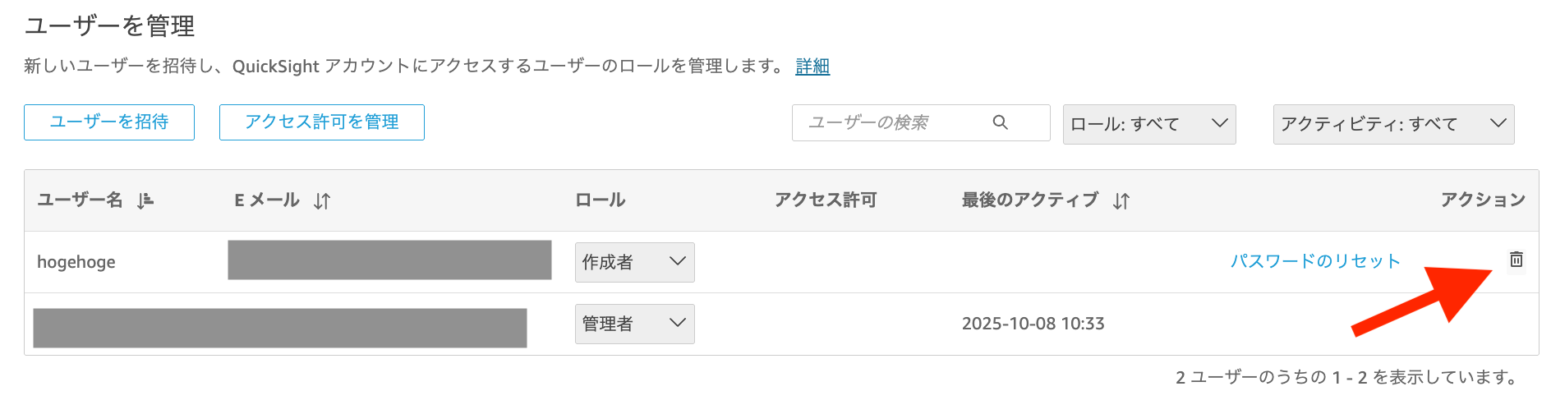Expand the 管理者 role dropdown

click(x=634, y=324)
